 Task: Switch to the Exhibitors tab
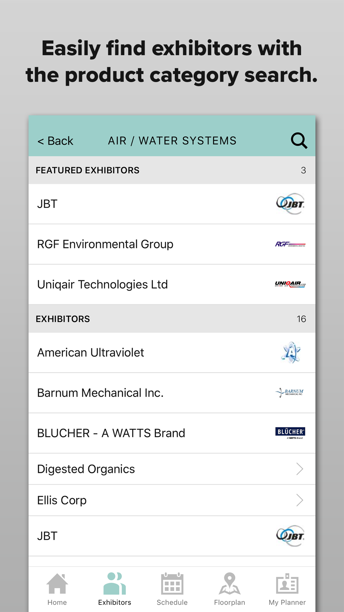(x=115, y=589)
